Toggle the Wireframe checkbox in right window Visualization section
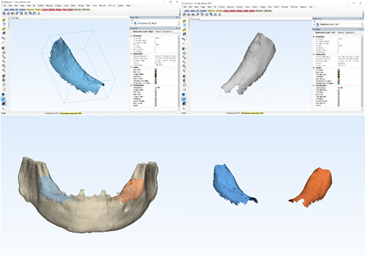 (x=339, y=99)
